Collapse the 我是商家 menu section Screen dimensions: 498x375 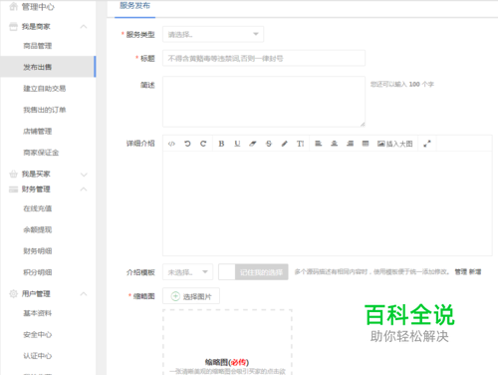click(84, 27)
